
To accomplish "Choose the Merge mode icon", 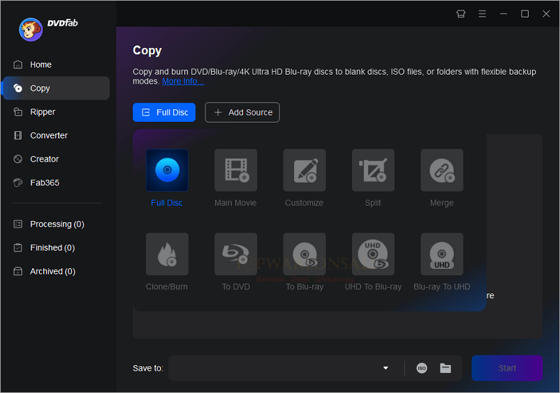I will pos(442,170).
